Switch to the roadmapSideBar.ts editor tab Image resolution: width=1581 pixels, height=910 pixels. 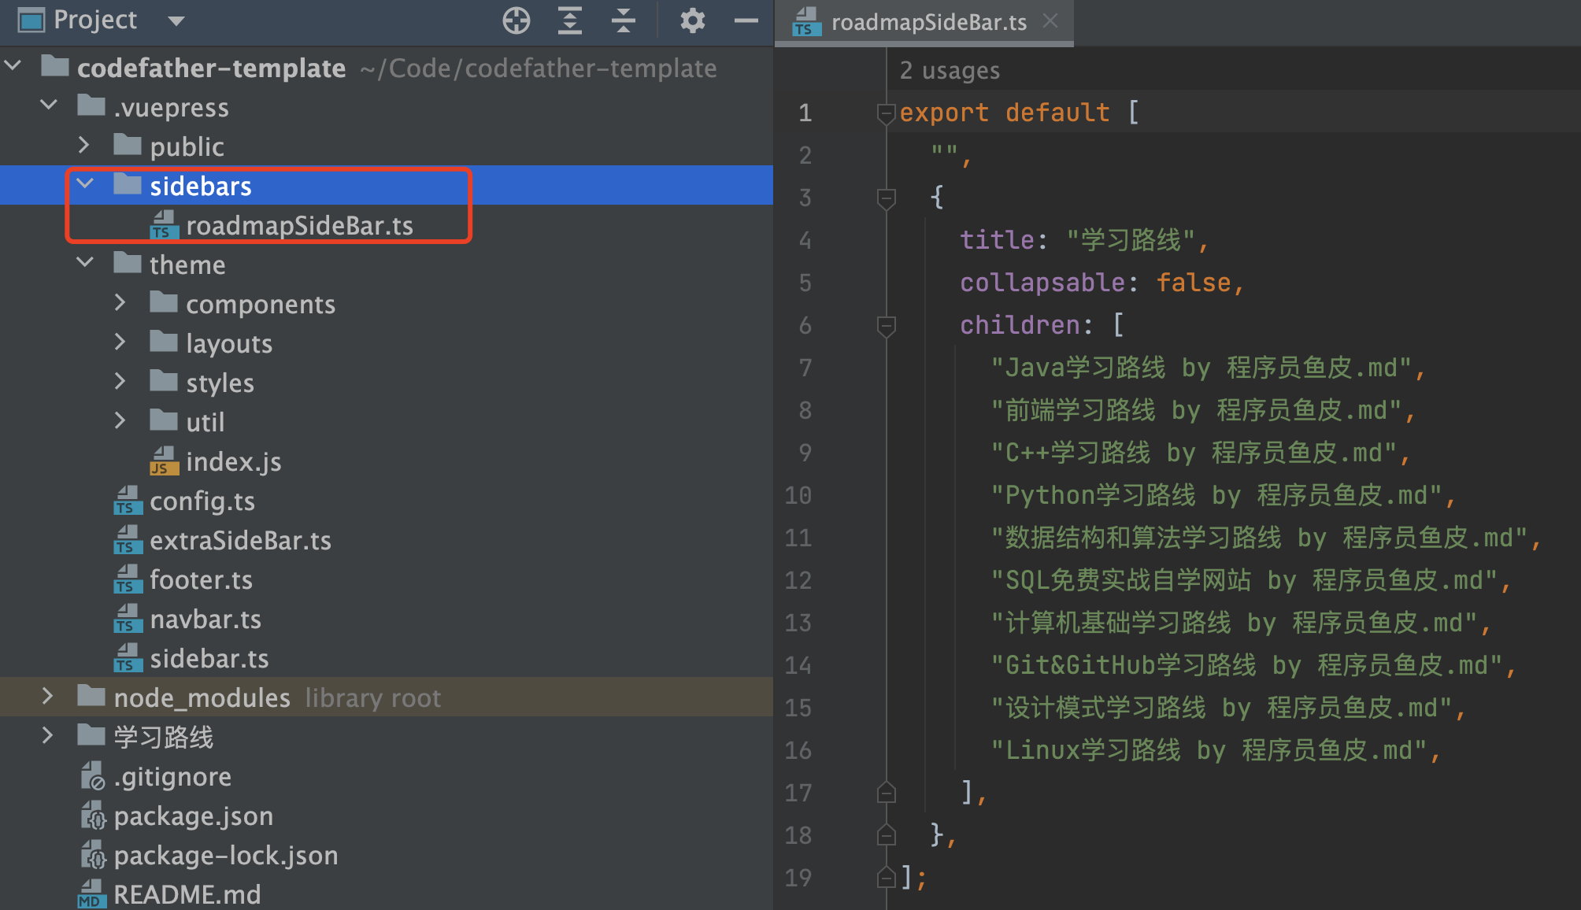click(927, 22)
